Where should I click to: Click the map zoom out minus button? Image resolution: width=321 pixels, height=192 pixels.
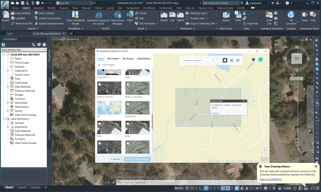[264, 154]
